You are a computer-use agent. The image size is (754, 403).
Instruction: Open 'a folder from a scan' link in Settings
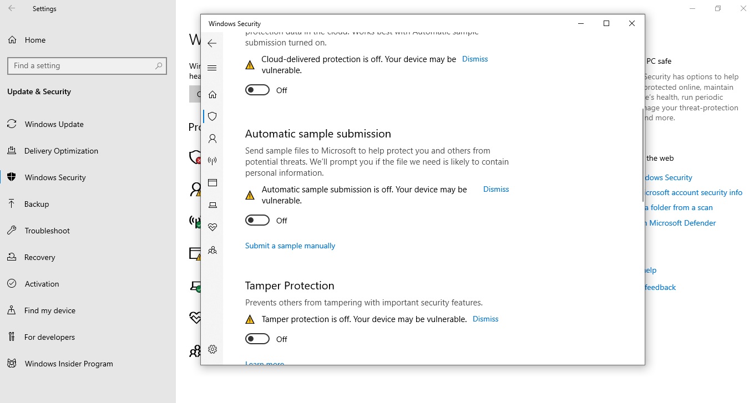[x=679, y=207]
